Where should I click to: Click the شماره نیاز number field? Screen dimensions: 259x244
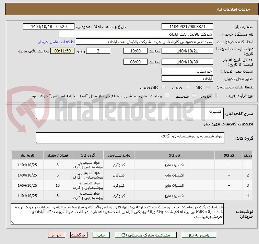click(187, 27)
